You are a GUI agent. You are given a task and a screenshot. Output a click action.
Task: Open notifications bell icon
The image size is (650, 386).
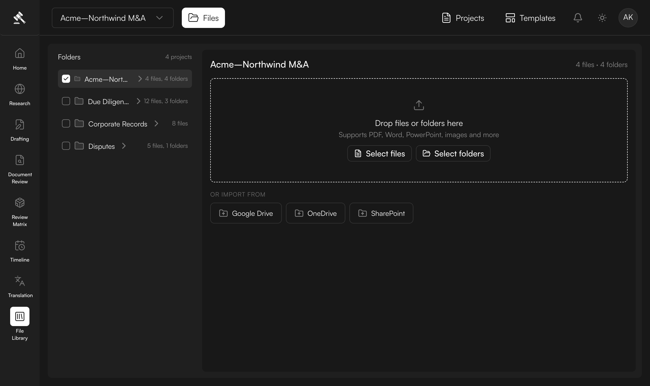pyautogui.click(x=578, y=18)
